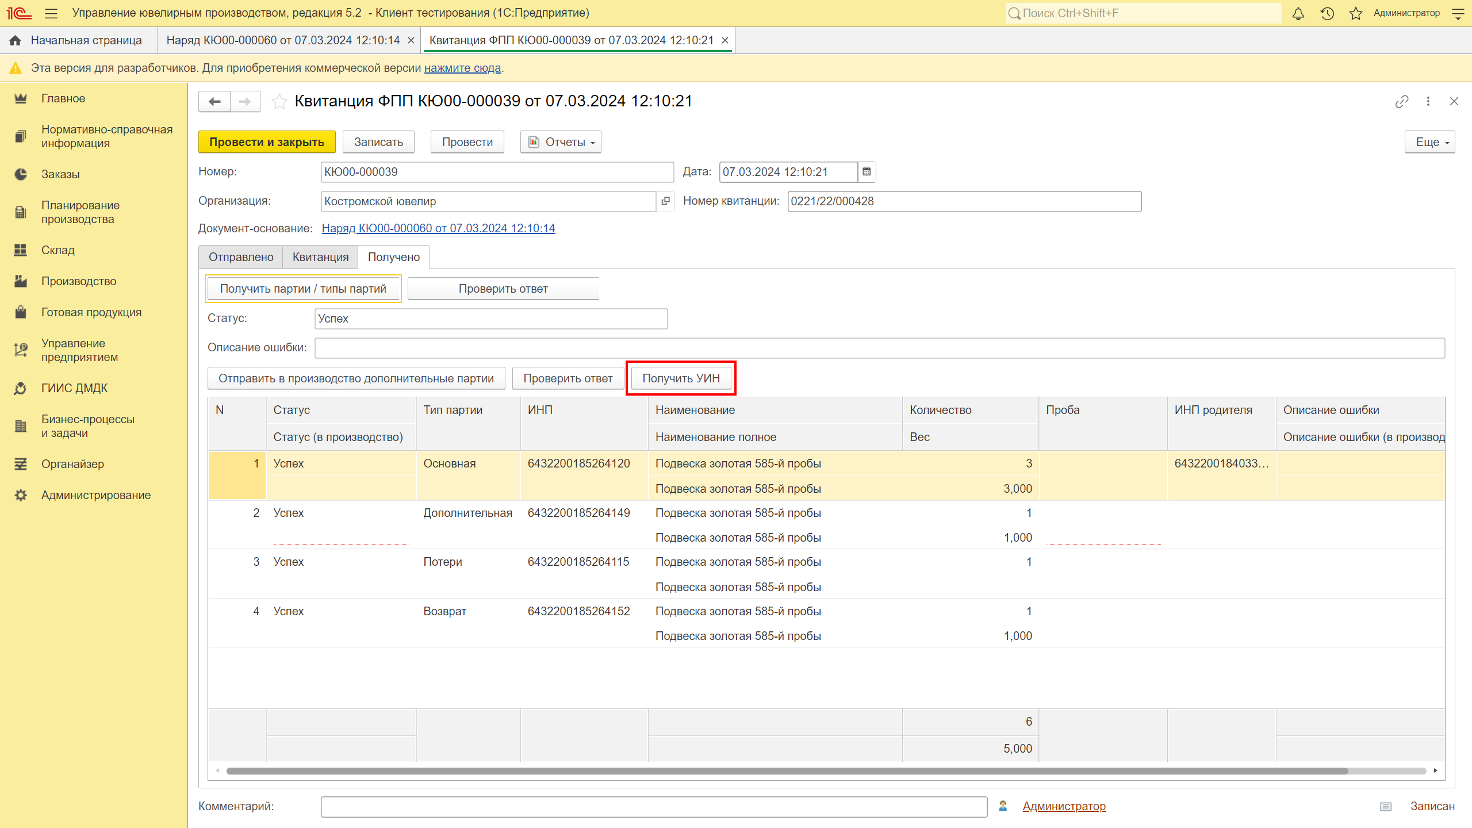
Task: Click the document state icon near Записан
Action: coord(1386,807)
